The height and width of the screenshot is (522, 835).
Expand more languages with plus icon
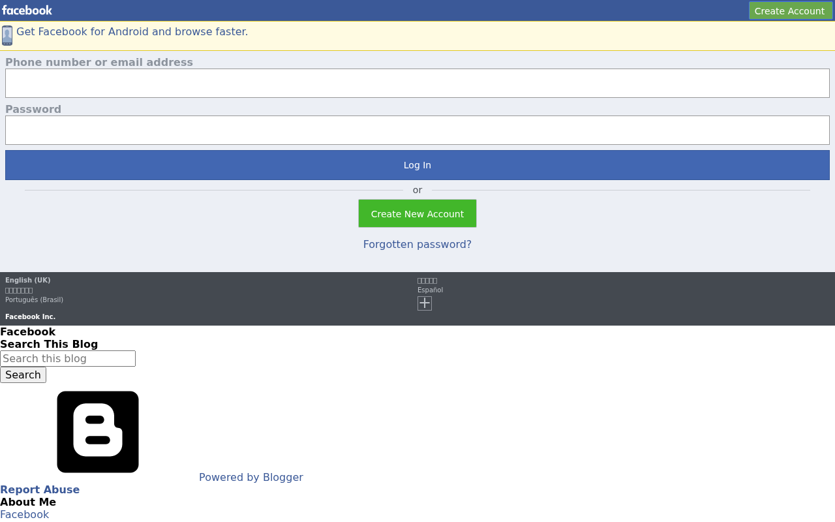click(425, 303)
